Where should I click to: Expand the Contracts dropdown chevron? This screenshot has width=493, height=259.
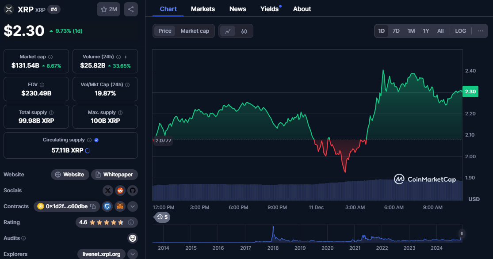tap(133, 206)
